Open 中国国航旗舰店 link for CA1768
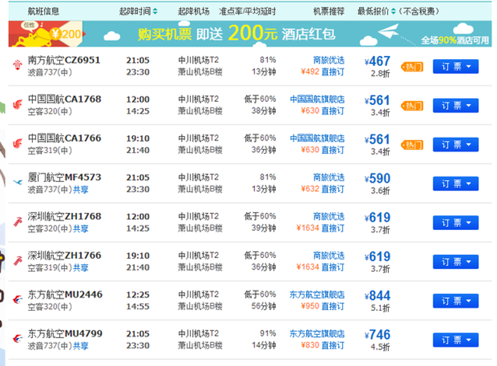Viewport: 497px width, 366px height. point(317,99)
